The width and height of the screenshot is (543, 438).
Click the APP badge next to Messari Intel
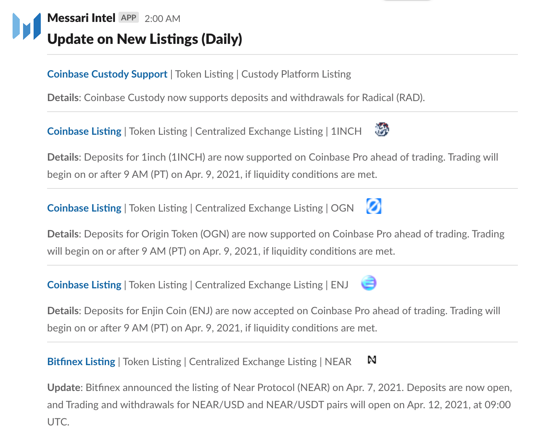pos(129,18)
